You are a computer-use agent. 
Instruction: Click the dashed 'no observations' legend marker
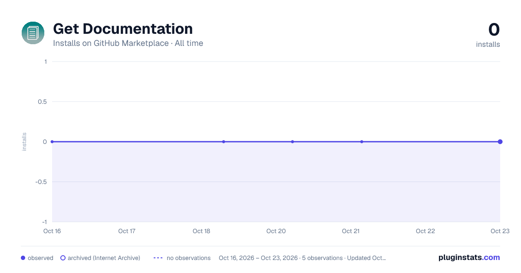[x=158, y=258]
